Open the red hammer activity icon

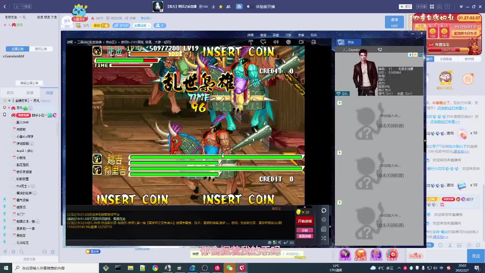(x=345, y=254)
